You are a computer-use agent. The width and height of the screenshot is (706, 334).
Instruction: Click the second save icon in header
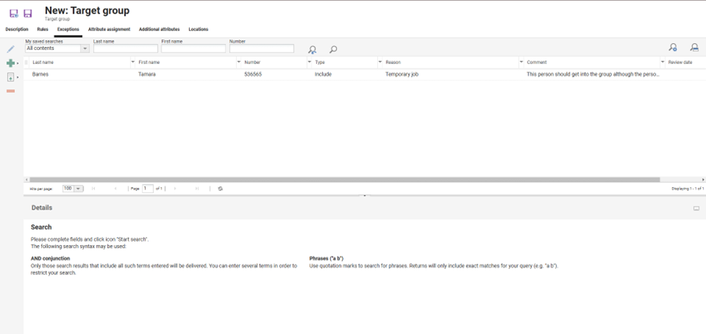(28, 13)
